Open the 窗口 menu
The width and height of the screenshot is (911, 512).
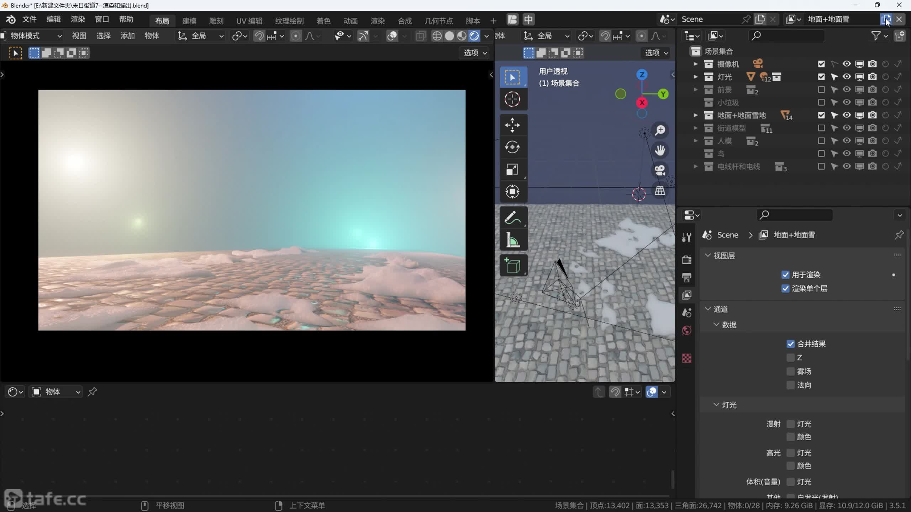click(x=102, y=19)
